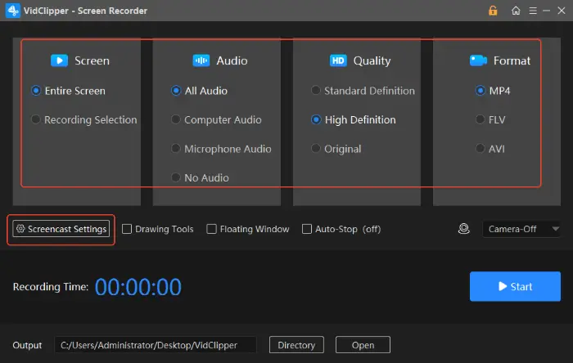Click the output path text field

pyautogui.click(x=156, y=345)
